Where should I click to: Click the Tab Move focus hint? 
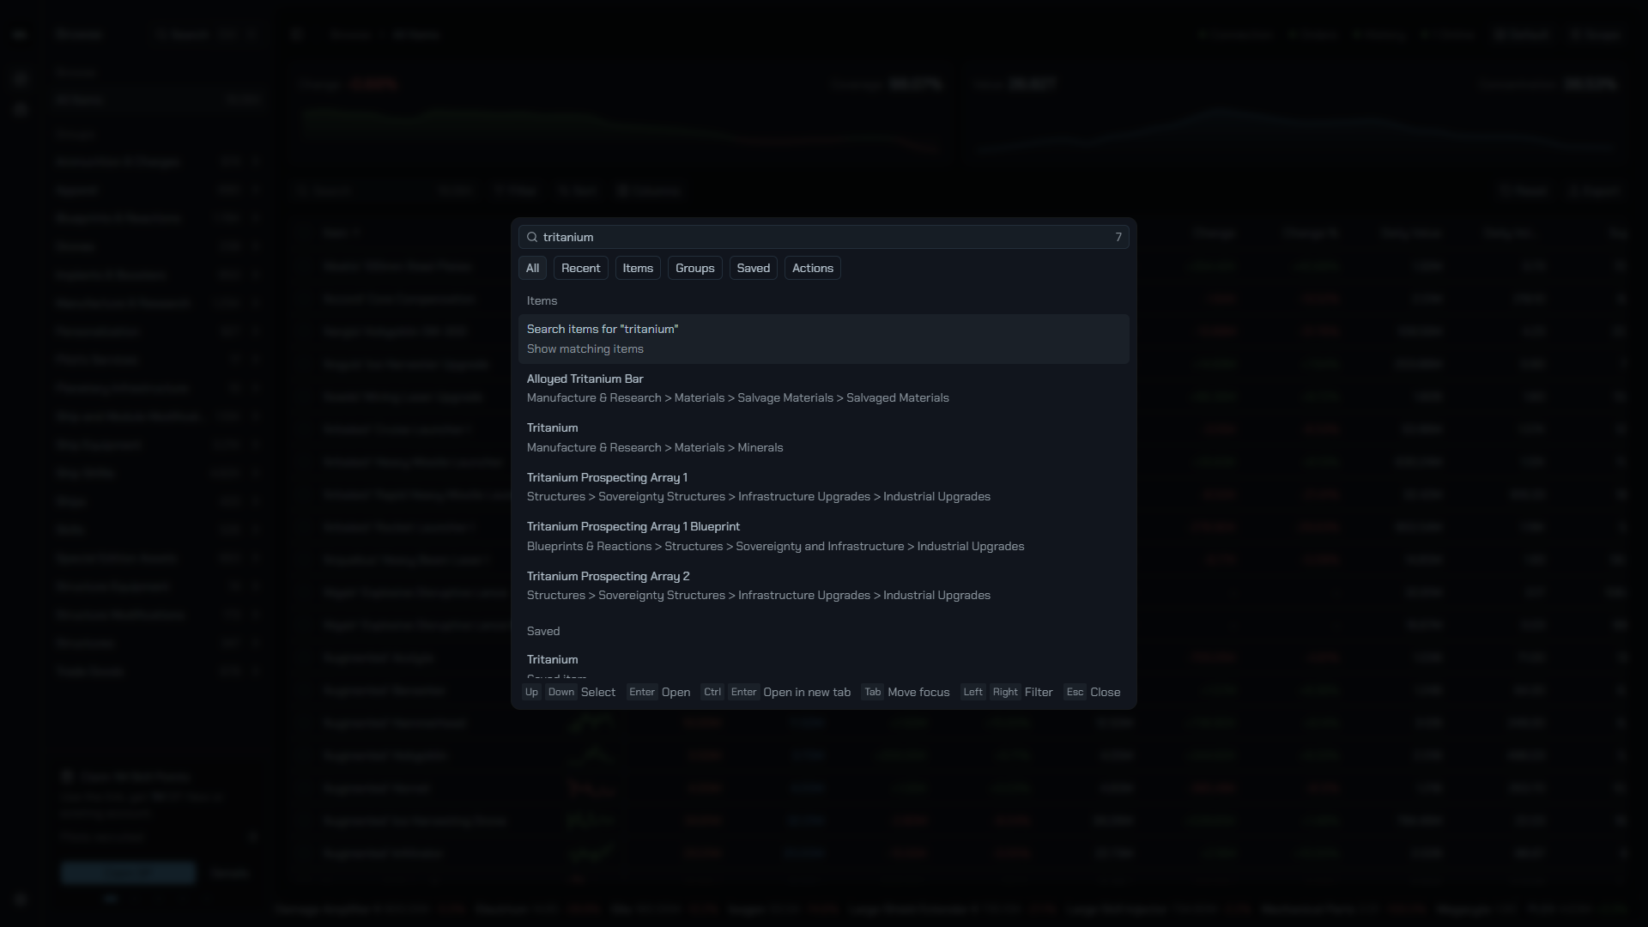[x=906, y=692]
